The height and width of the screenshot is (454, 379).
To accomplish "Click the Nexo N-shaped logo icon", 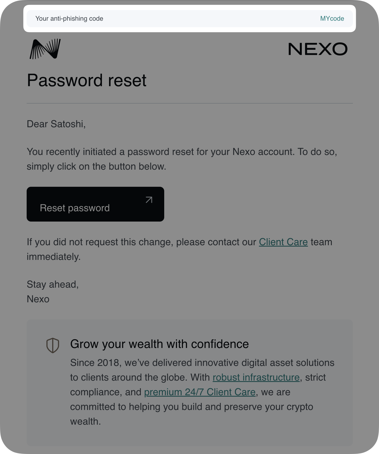I will 45,49.
